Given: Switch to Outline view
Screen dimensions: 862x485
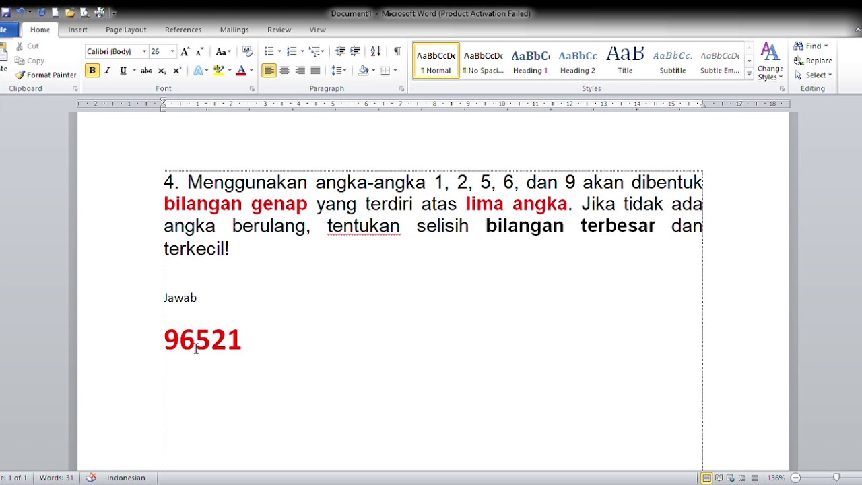Looking at the screenshot, I should tap(742, 478).
